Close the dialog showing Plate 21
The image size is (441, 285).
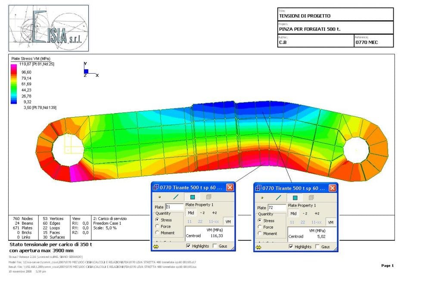coord(230,188)
